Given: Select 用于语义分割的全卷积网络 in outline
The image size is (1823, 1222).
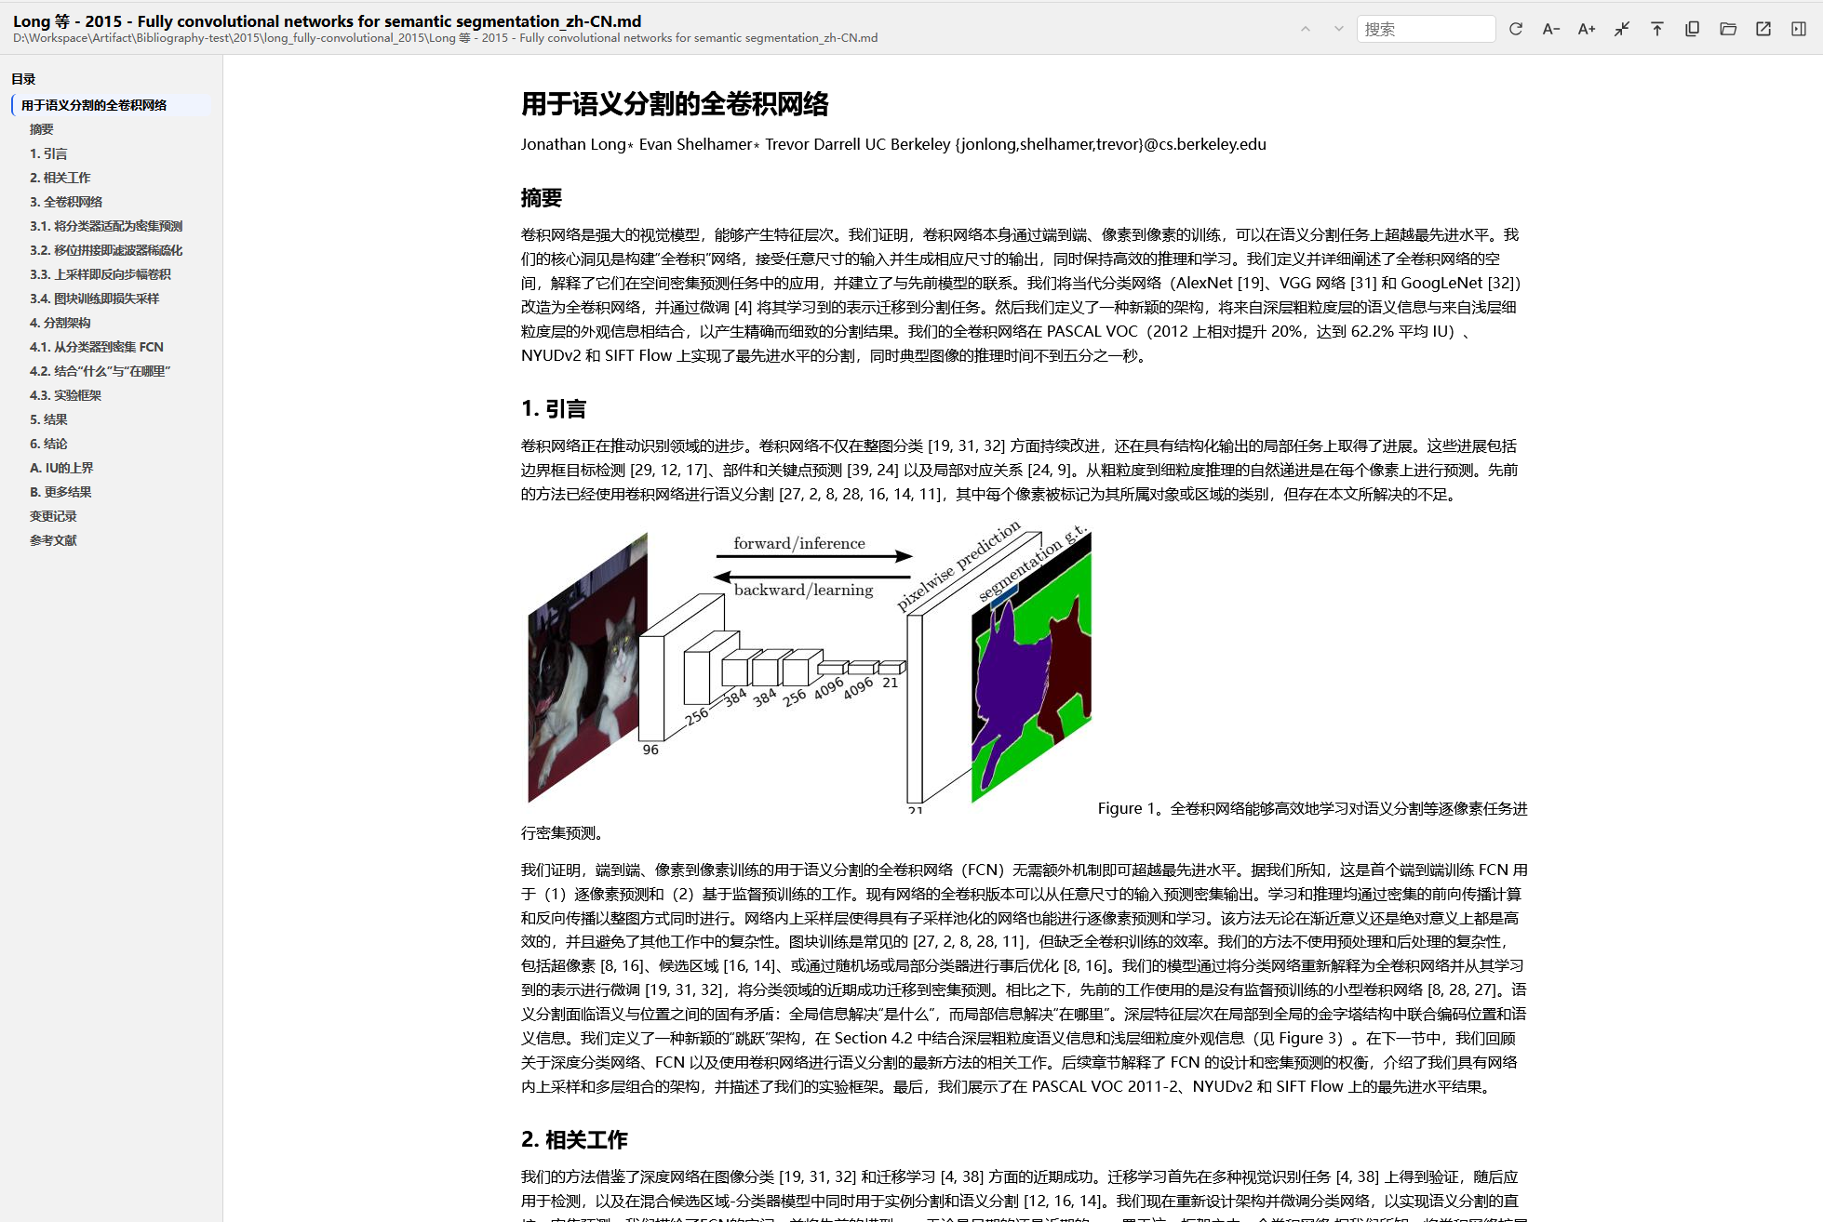Looking at the screenshot, I should (112, 105).
